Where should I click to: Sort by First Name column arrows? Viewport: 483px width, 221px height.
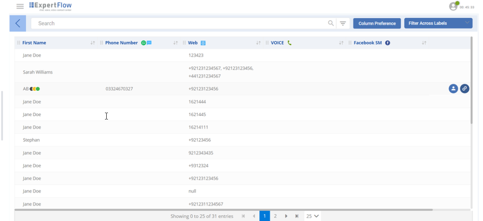[x=93, y=43]
